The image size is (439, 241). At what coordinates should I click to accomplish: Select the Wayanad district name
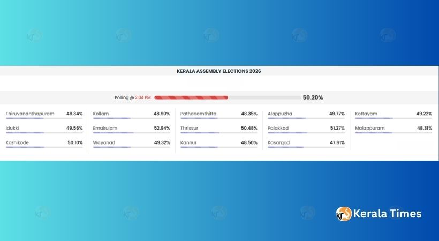(x=104, y=142)
